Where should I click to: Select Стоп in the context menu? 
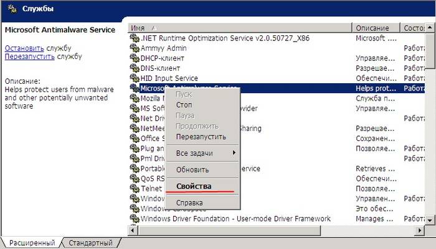184,105
